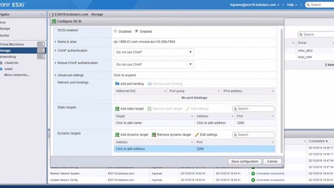Open the IPv4 address column dropdown
Screen dimensions: 334x188
pyautogui.click(x=272, y=91)
